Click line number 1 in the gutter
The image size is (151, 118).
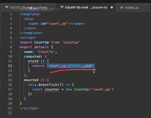[11, 14]
